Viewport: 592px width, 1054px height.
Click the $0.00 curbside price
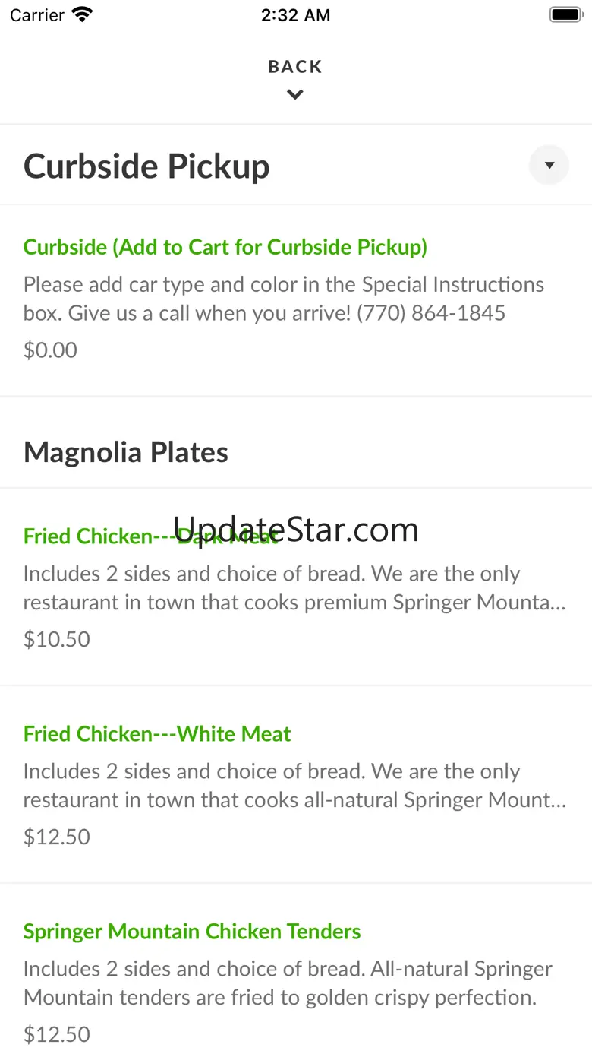[50, 350]
